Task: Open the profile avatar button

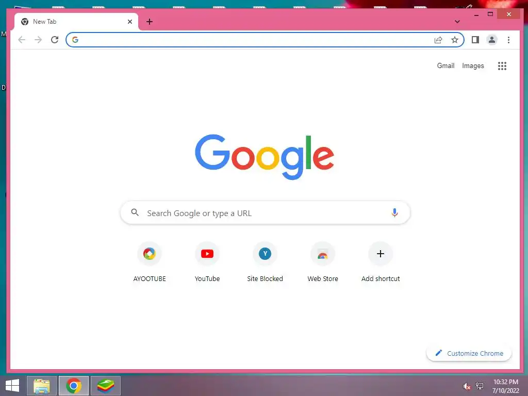Action: pyautogui.click(x=491, y=40)
